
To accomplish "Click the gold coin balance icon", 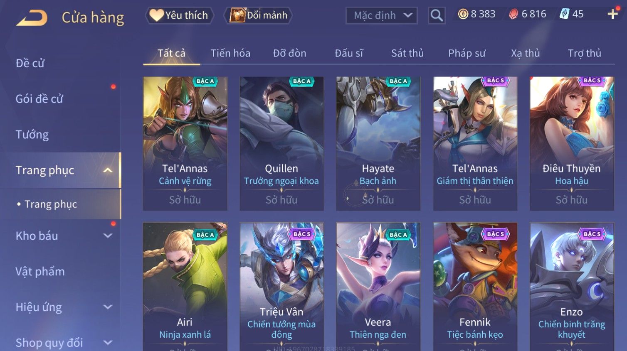I will (x=463, y=14).
